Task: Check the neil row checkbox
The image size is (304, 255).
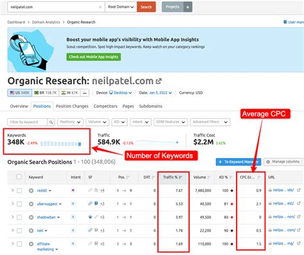Action: [19, 231]
